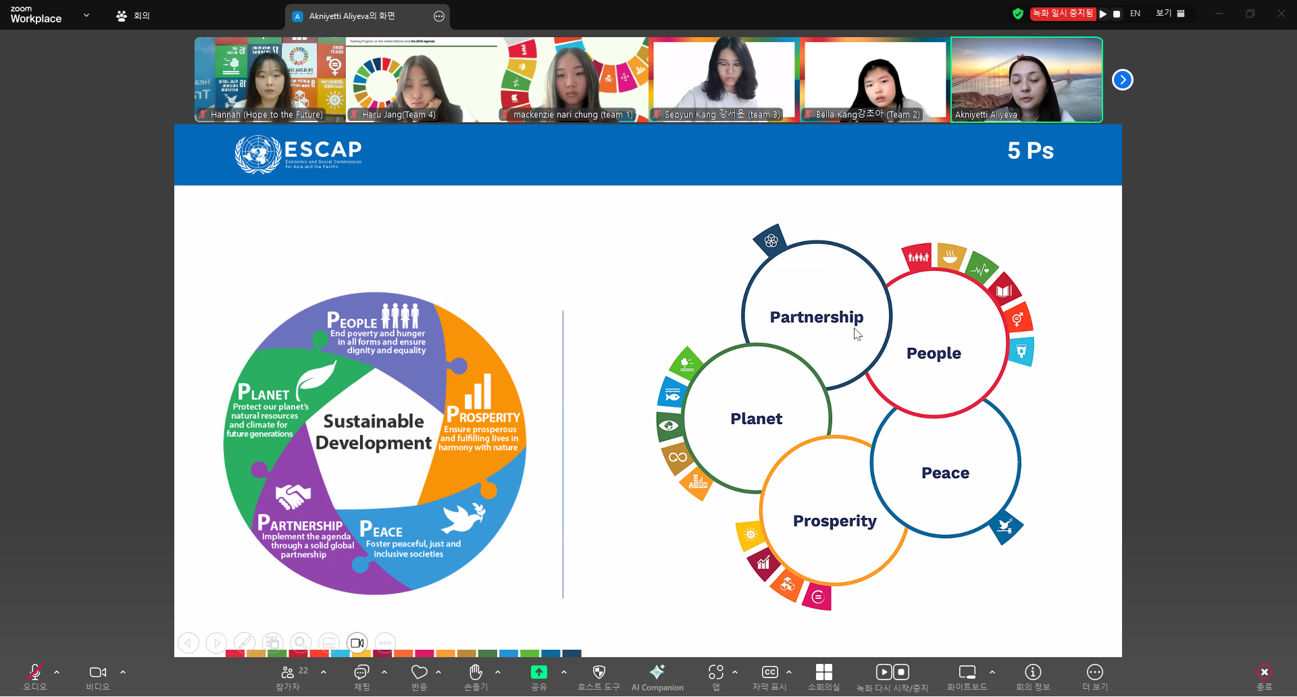Click the Prosperity circle label on slide

pos(835,521)
